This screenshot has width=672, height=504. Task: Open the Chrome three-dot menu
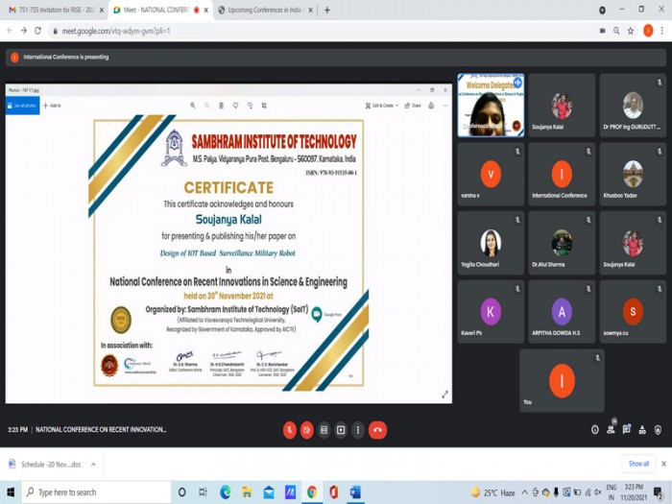point(661,31)
